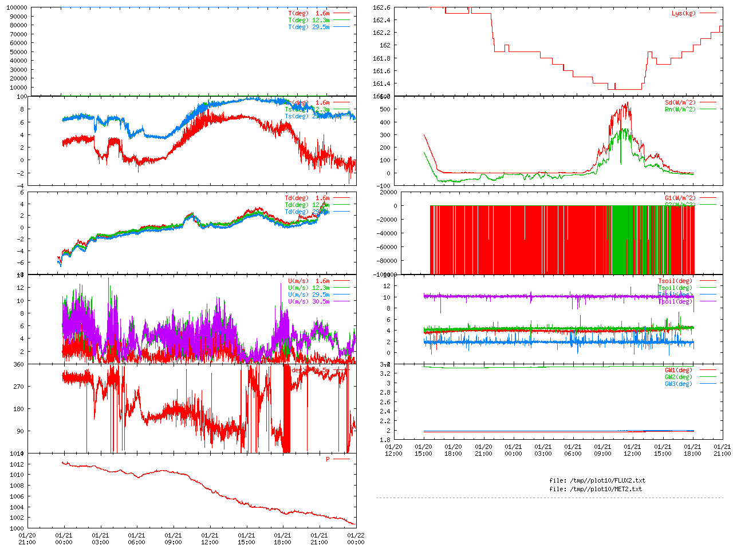Click the GW3(deg) legend label
733x549 pixels.
679,384
